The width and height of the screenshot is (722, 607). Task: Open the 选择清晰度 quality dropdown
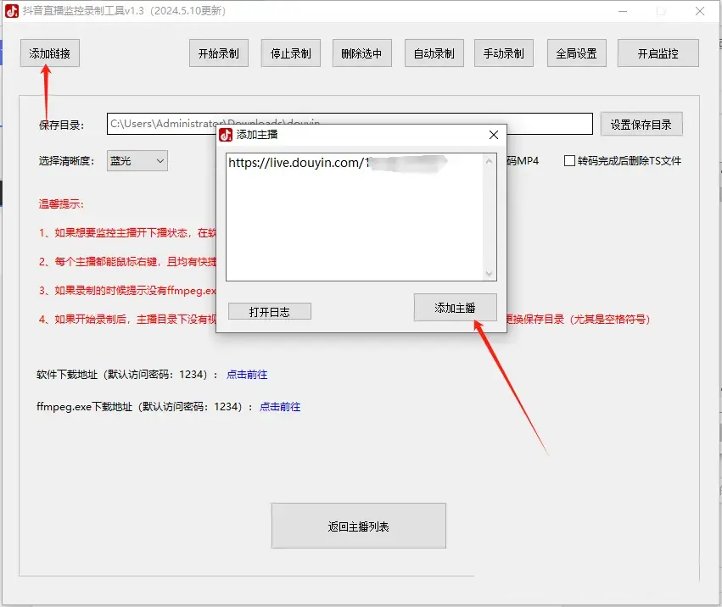(137, 161)
